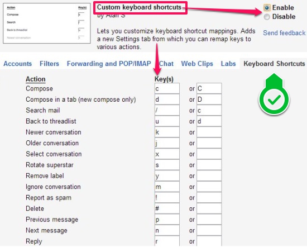
Task: Click the keyboard shortcuts preview thumbnail
Action: coord(47,23)
